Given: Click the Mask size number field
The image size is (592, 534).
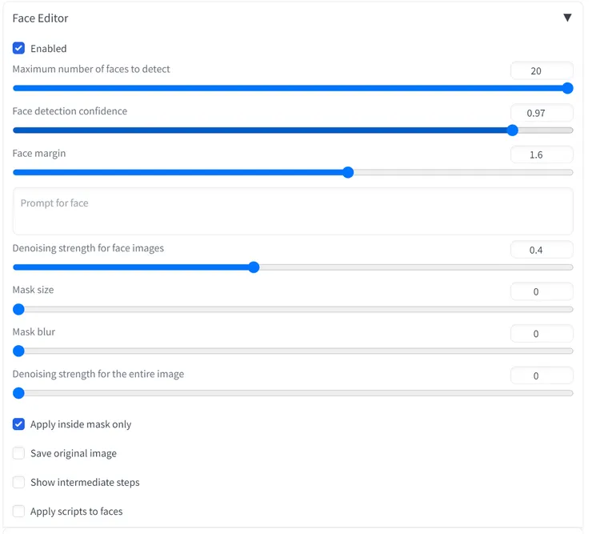Looking at the screenshot, I should [542, 291].
